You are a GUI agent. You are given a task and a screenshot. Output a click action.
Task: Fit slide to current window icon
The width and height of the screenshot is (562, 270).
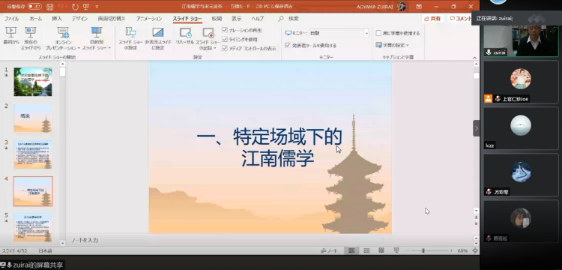tap(475, 250)
